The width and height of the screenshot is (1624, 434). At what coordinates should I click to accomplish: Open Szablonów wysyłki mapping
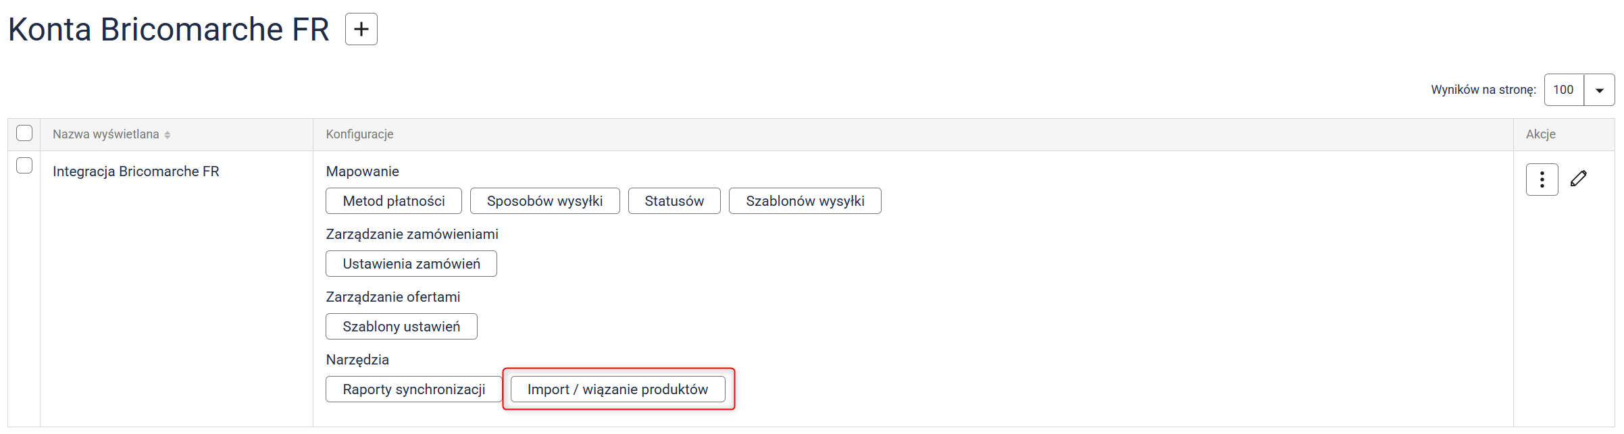pyautogui.click(x=805, y=201)
